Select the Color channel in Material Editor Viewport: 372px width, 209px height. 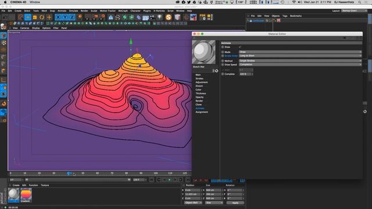[198, 89]
